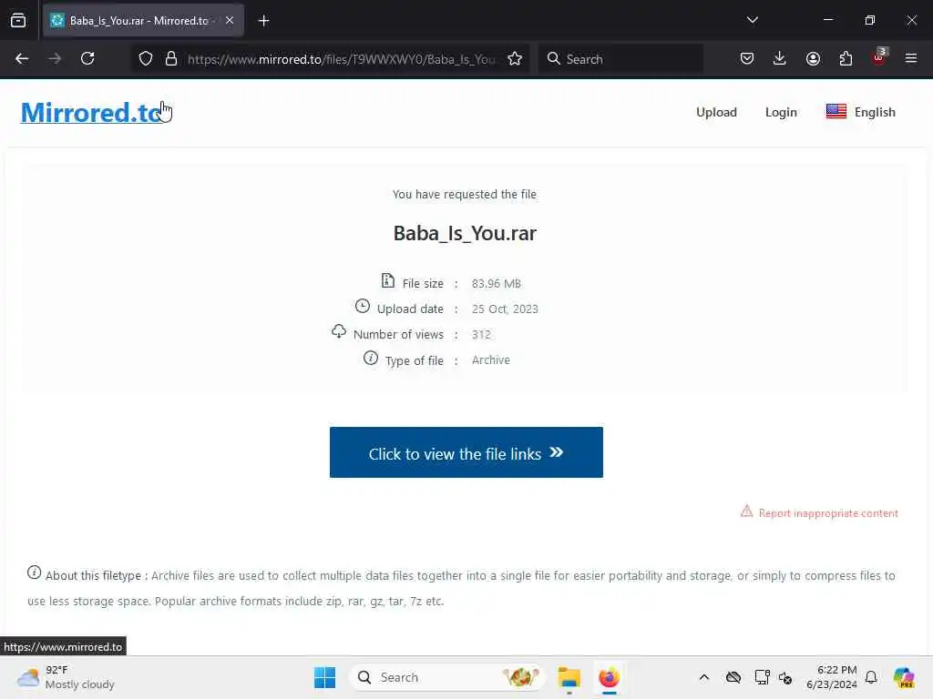The height and width of the screenshot is (699, 933).
Task: Click the upload date clock icon
Action: 363,306
